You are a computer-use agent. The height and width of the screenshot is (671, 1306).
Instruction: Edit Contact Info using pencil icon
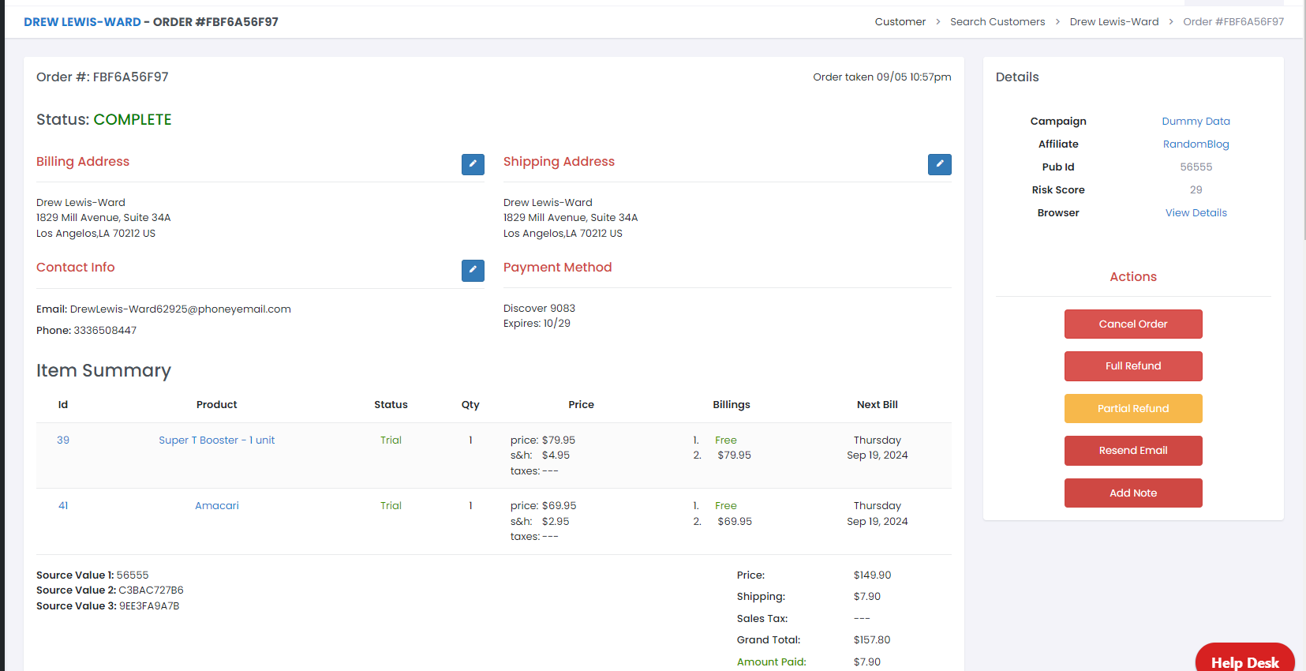(473, 270)
